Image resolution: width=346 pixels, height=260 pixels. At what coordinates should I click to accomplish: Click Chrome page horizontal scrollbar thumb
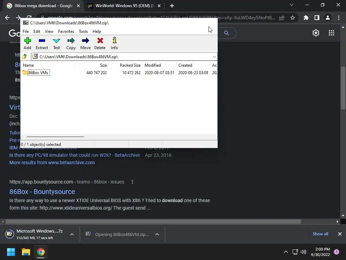pos(153,221)
